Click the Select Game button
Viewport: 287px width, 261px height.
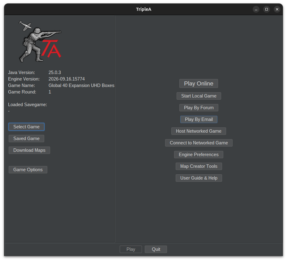(x=26, y=126)
